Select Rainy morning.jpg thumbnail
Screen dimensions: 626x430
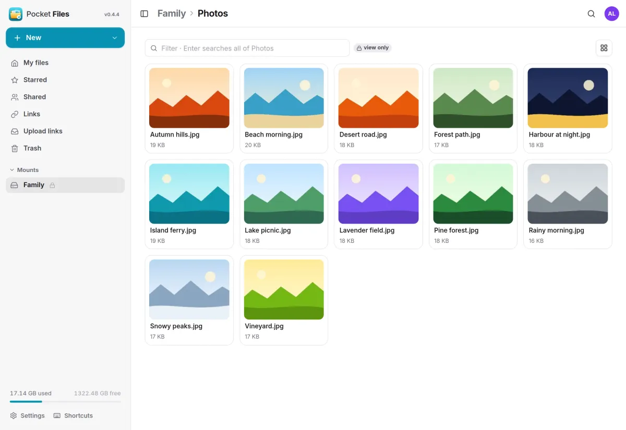point(568,194)
